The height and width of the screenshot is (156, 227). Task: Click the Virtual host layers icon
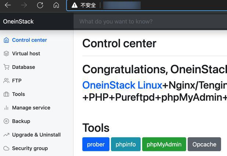(6, 54)
